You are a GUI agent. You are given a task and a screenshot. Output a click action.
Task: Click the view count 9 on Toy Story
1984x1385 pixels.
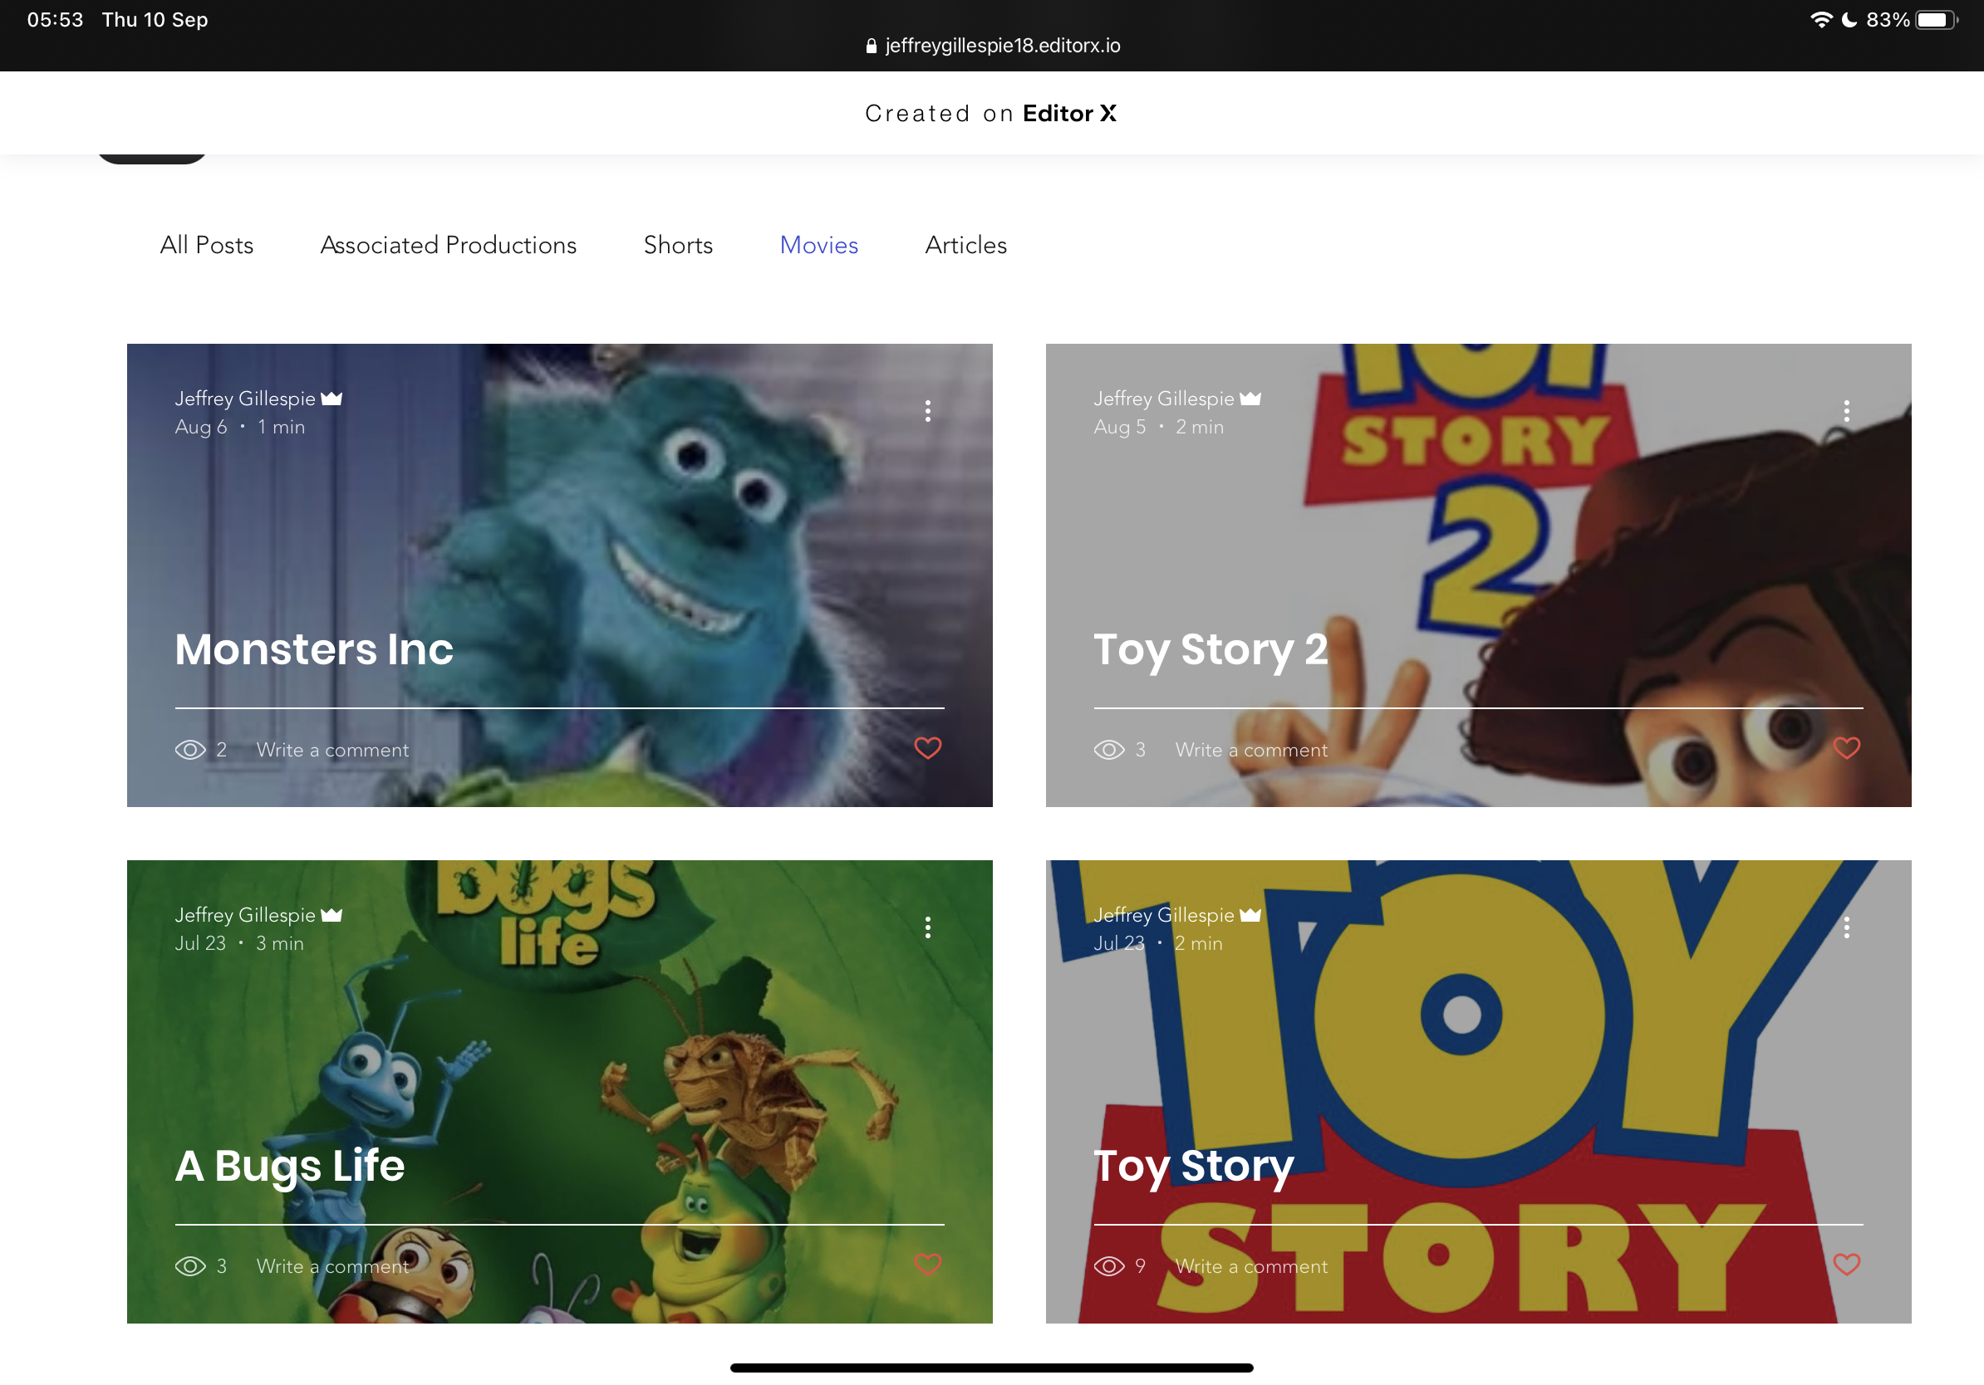1140,1265
